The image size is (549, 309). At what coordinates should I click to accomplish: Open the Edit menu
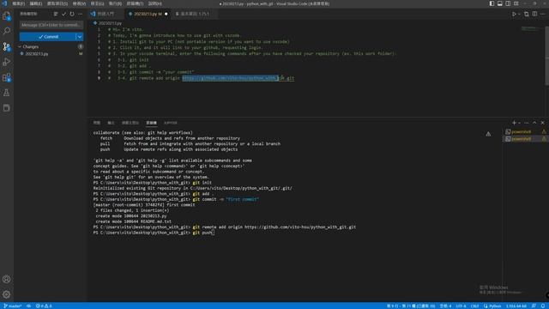point(36,3)
